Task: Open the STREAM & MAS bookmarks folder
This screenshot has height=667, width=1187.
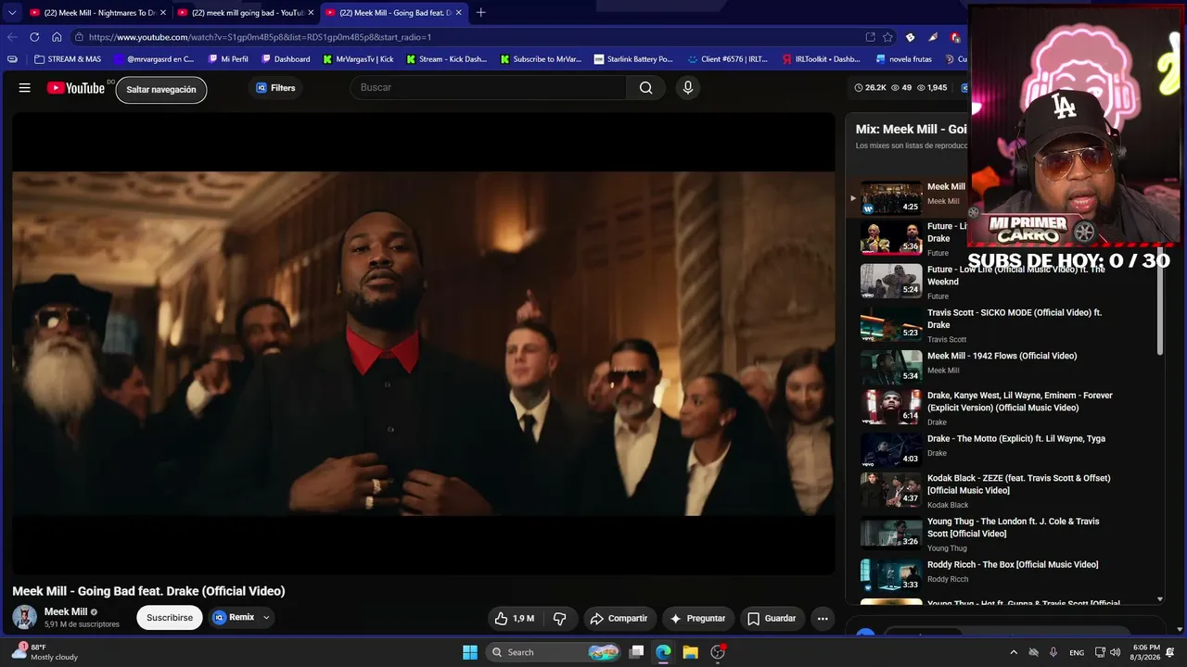Action: click(x=68, y=59)
